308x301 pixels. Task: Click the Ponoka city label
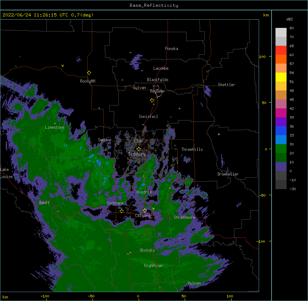(172, 49)
